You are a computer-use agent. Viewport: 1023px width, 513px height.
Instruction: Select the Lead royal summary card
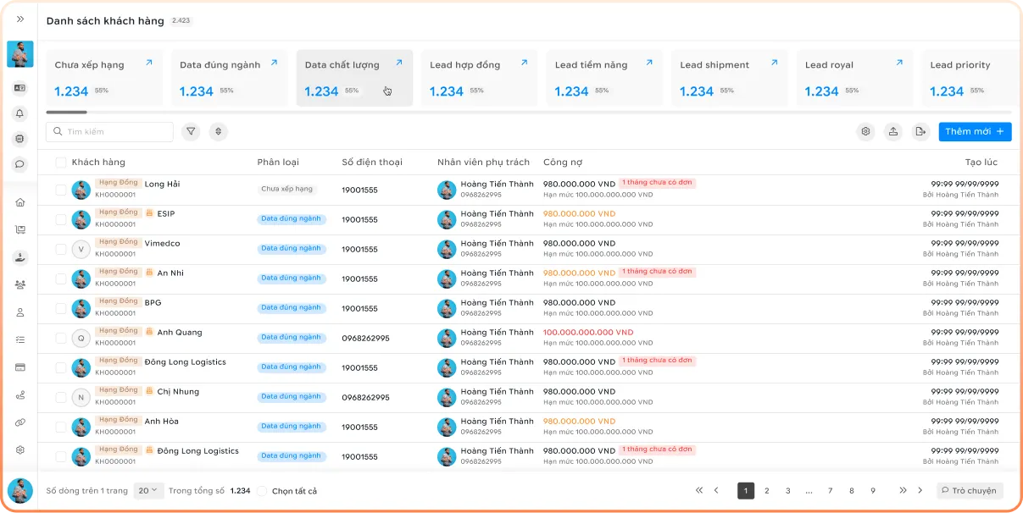tap(854, 78)
